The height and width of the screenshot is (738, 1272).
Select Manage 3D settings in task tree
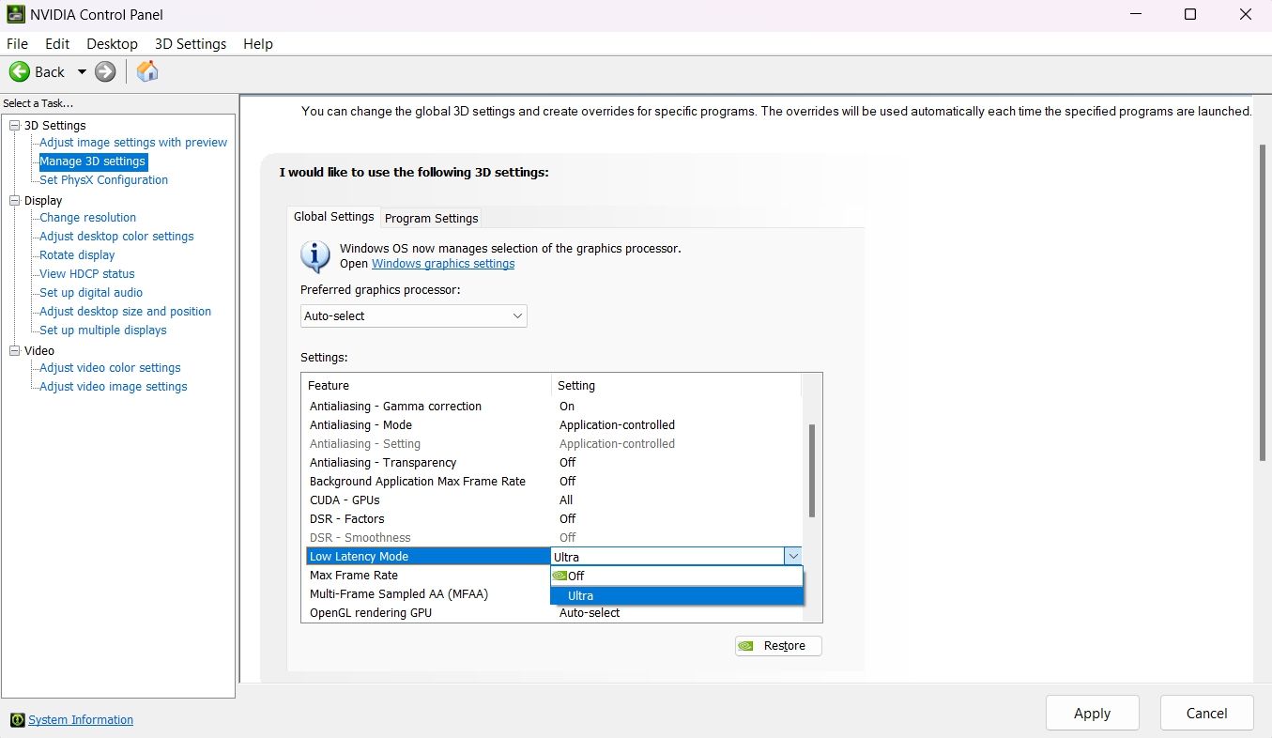[92, 161]
